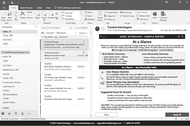Viewport: 190px width, 126px height.
Task: Switch to People view icon
Action: pyautogui.click(x=9, y=113)
